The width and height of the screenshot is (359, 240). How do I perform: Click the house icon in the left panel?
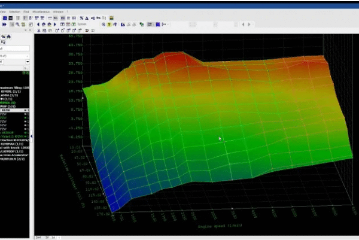pyautogui.click(x=9, y=37)
